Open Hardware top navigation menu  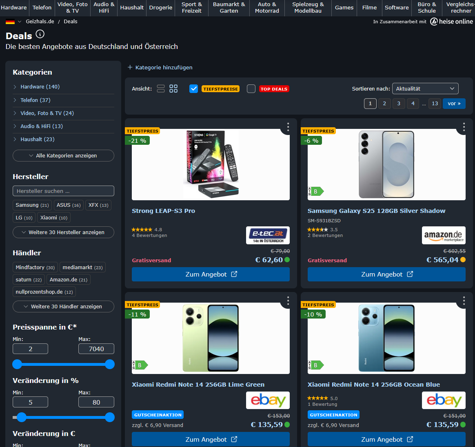[13, 8]
